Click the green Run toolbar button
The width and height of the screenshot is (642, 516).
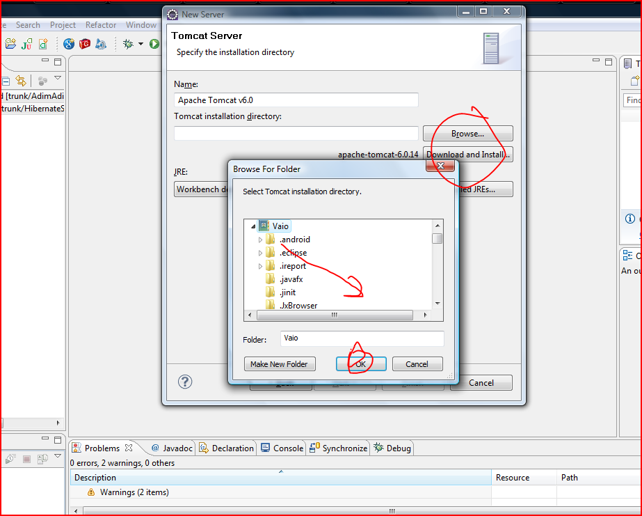(154, 43)
